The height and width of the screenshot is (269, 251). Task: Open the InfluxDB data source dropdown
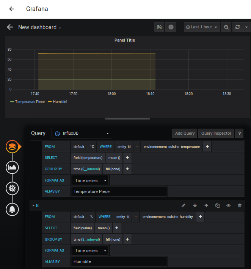coord(82,133)
